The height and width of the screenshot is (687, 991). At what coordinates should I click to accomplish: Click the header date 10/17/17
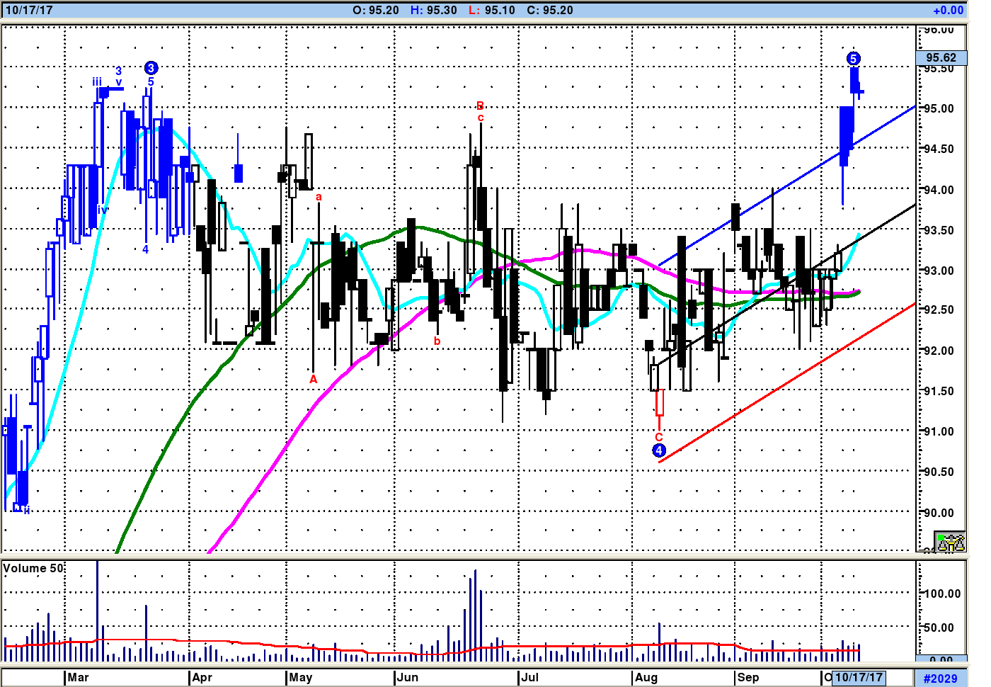click(x=29, y=10)
